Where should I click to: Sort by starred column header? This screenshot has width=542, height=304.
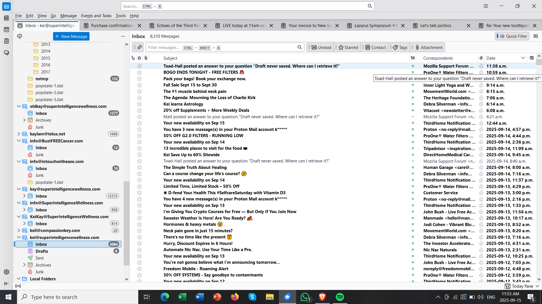tap(139, 58)
